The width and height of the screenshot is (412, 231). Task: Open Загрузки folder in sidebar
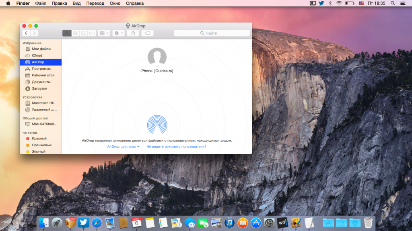pyautogui.click(x=39, y=88)
